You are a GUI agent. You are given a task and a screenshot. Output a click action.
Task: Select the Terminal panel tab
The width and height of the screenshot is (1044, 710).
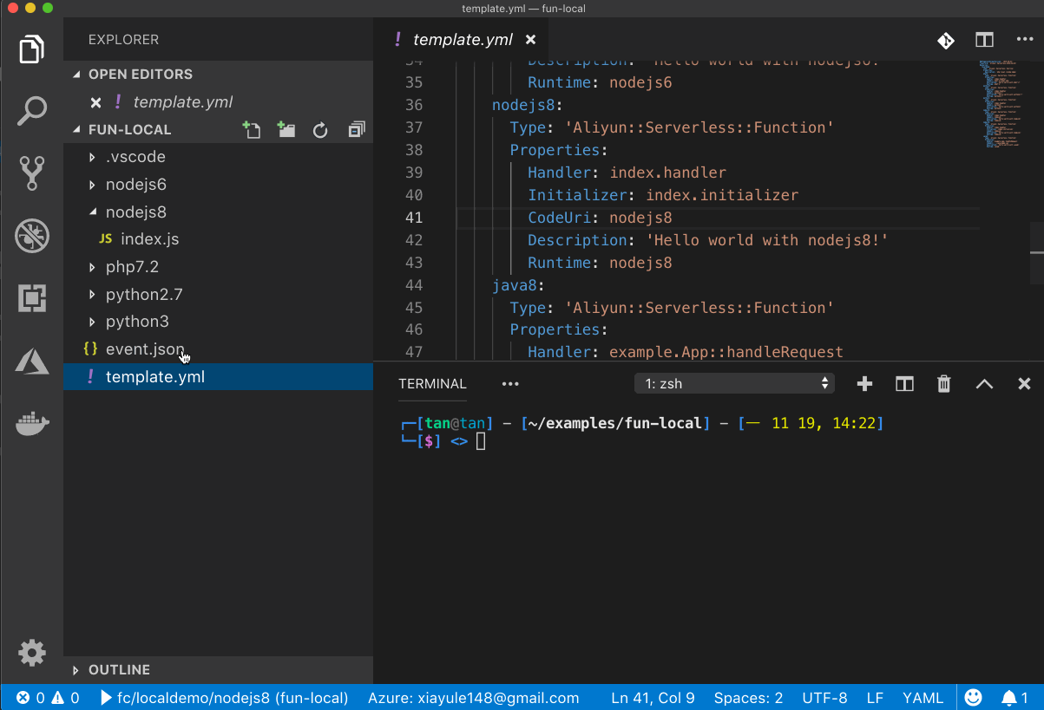tap(432, 384)
